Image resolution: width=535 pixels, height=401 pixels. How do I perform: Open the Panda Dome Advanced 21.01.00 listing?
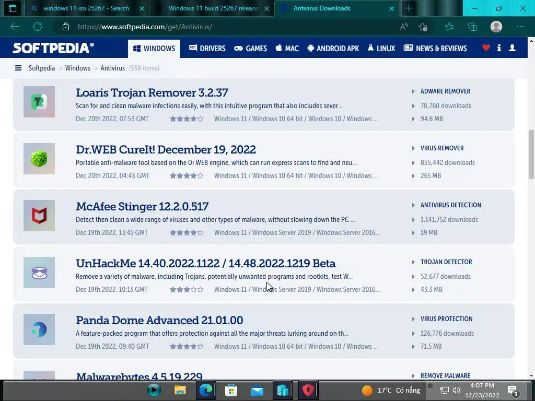click(x=159, y=320)
